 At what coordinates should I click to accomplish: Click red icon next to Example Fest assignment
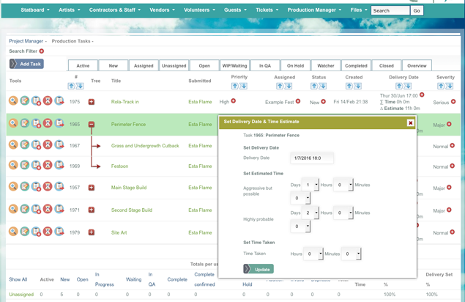coord(298,101)
